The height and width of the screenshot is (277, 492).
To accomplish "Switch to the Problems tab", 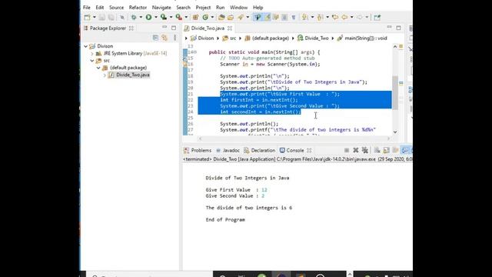I will (198, 151).
